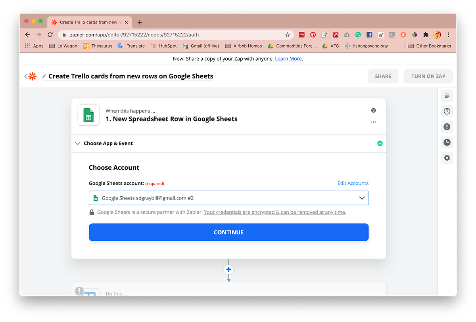
Task: Click the orange K extension icon
Action: 403,34
